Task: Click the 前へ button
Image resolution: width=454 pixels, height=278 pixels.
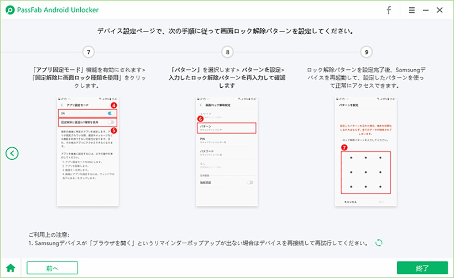Action: click(52, 268)
